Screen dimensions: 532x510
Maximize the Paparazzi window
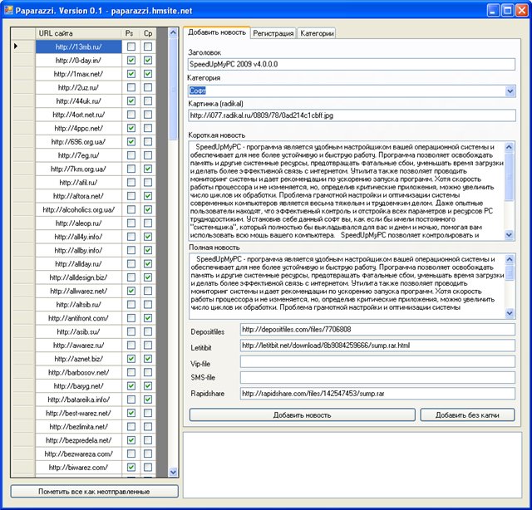[508, 11]
